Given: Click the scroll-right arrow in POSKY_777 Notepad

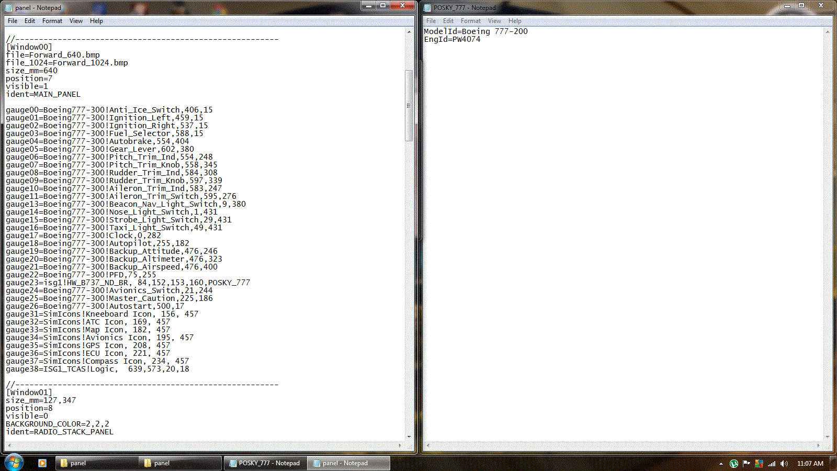Looking at the screenshot, I should point(819,445).
